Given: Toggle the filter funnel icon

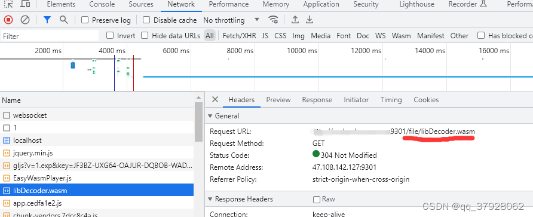Looking at the screenshot, I should 47,20.
